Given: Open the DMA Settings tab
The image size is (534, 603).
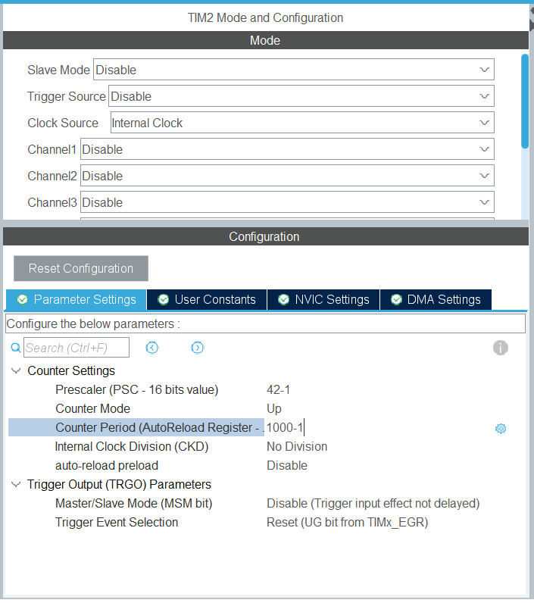Looking at the screenshot, I should [436, 299].
